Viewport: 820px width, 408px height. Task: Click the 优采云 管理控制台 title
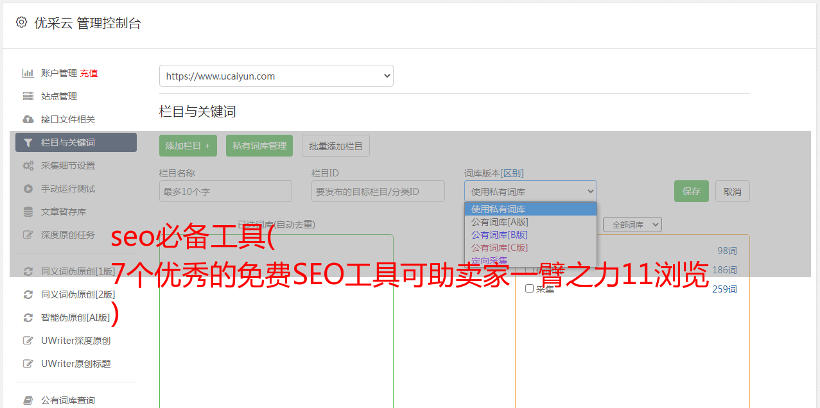(87, 23)
